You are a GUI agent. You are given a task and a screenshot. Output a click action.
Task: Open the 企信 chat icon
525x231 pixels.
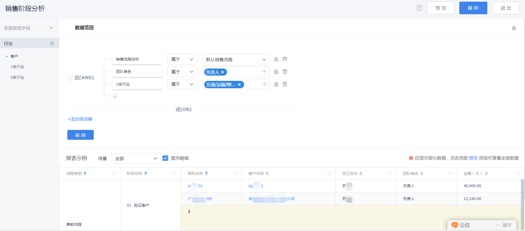[455, 225]
